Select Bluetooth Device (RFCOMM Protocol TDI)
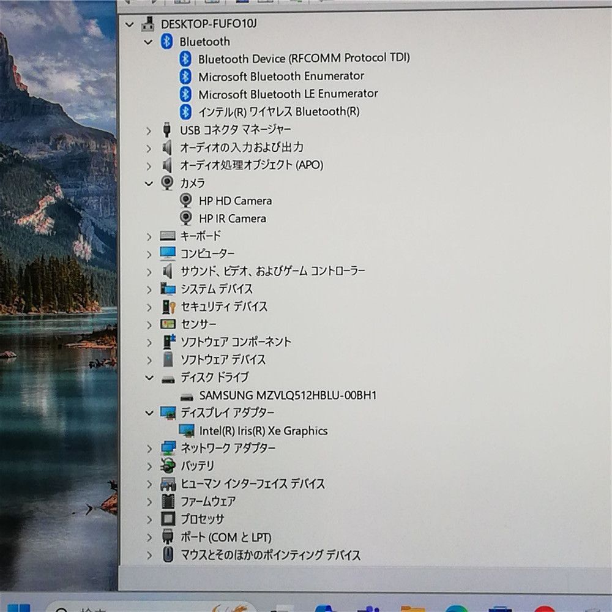 (304, 58)
